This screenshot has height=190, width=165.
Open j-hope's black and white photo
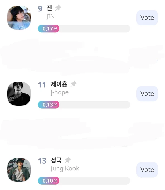[x=19, y=94]
